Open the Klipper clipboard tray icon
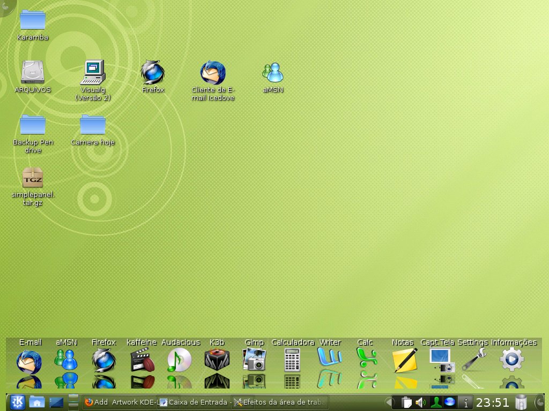The width and height of the screenshot is (549, 411). 406,402
